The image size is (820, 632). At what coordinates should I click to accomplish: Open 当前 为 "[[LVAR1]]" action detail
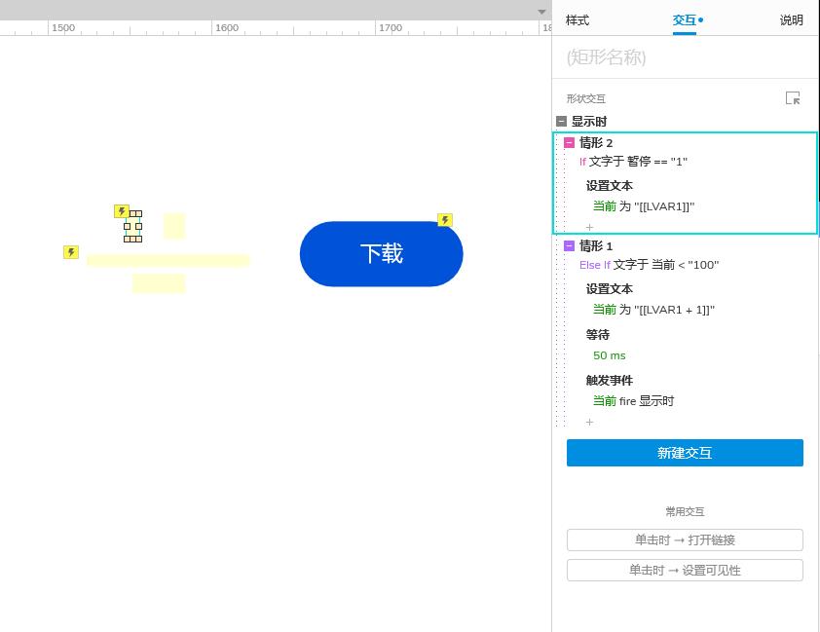[644, 206]
